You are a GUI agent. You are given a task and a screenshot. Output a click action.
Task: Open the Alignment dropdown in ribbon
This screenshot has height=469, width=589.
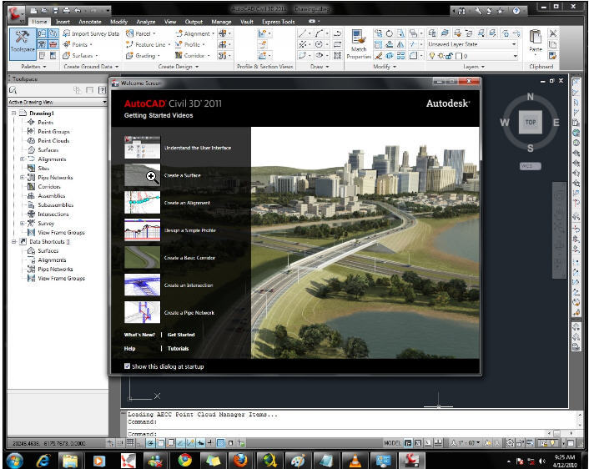tap(194, 33)
